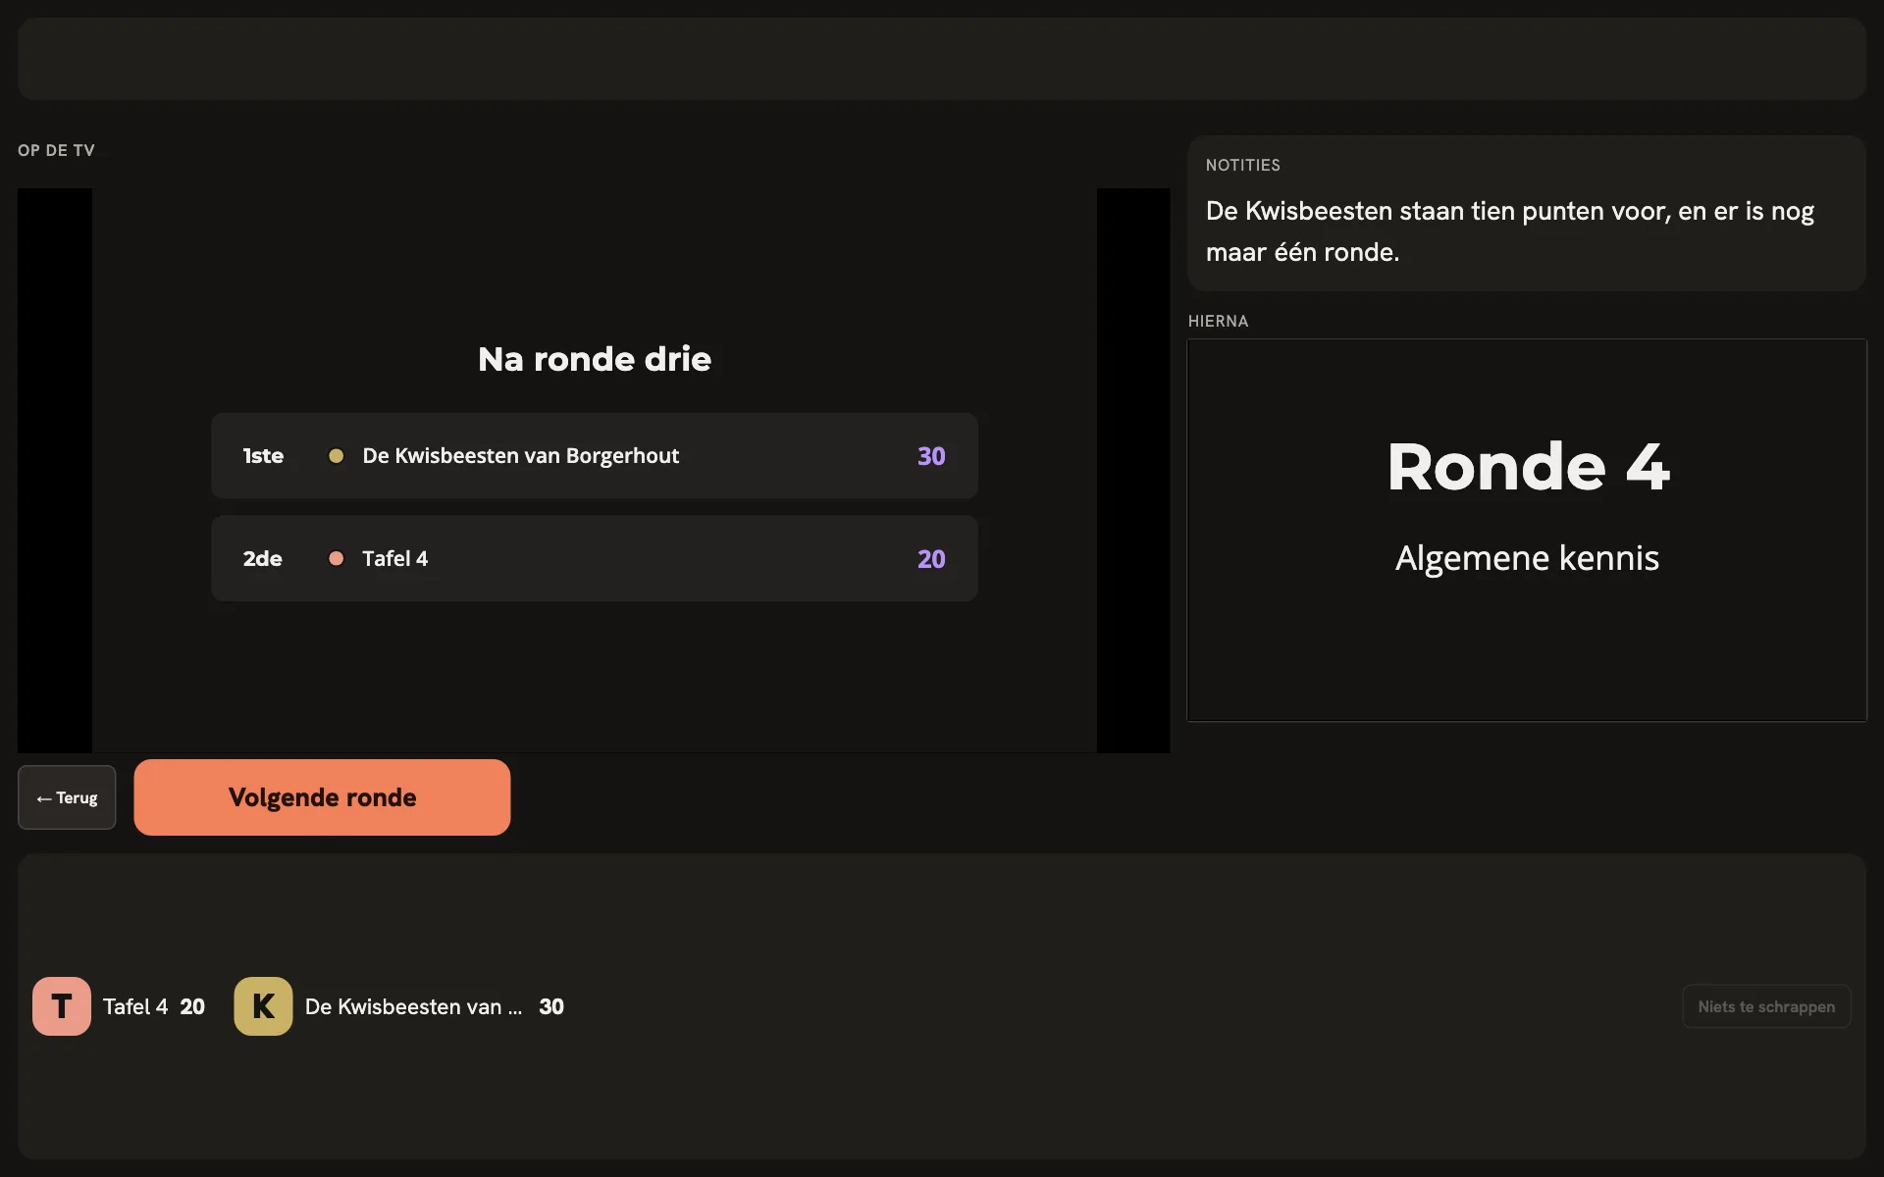This screenshot has width=1884, height=1177.
Task: Click the 2de rank label
Action: click(x=263, y=559)
